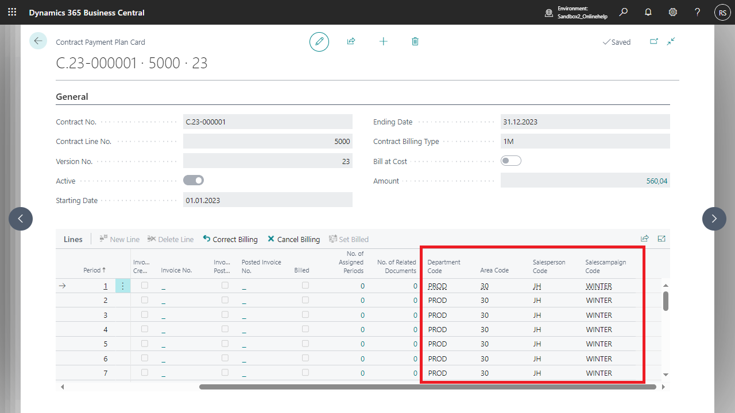
Task: Click the trash delete icon
Action: pyautogui.click(x=415, y=42)
